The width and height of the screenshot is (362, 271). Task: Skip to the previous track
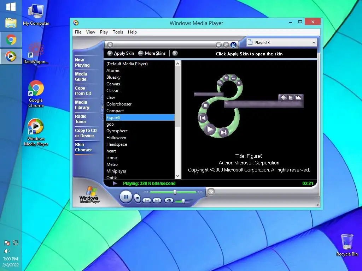147,200
